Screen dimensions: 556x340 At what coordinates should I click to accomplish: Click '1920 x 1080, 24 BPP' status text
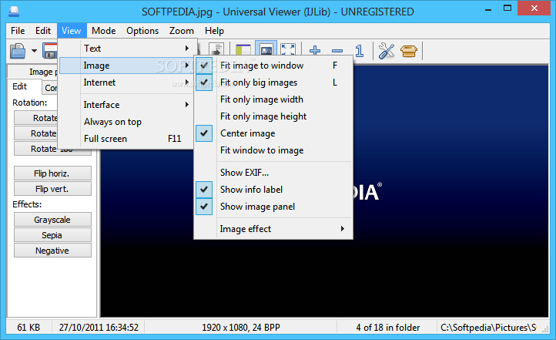click(x=241, y=327)
